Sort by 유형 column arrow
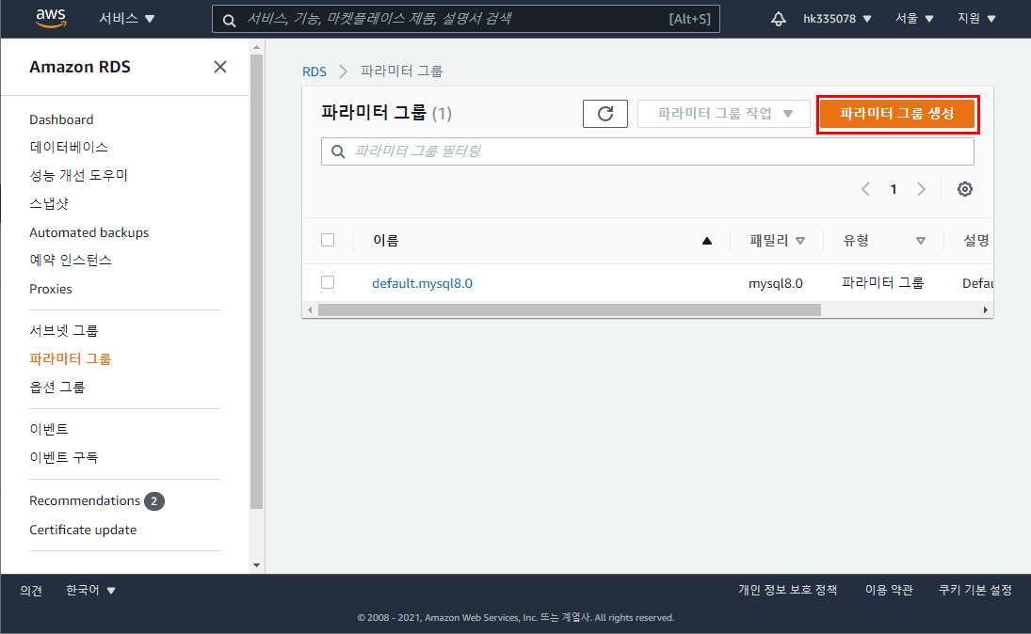The image size is (1031, 634). [921, 241]
